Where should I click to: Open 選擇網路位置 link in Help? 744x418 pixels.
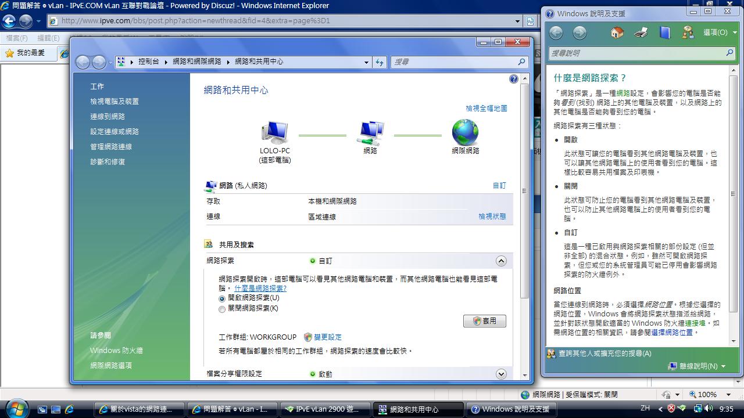(x=672, y=333)
